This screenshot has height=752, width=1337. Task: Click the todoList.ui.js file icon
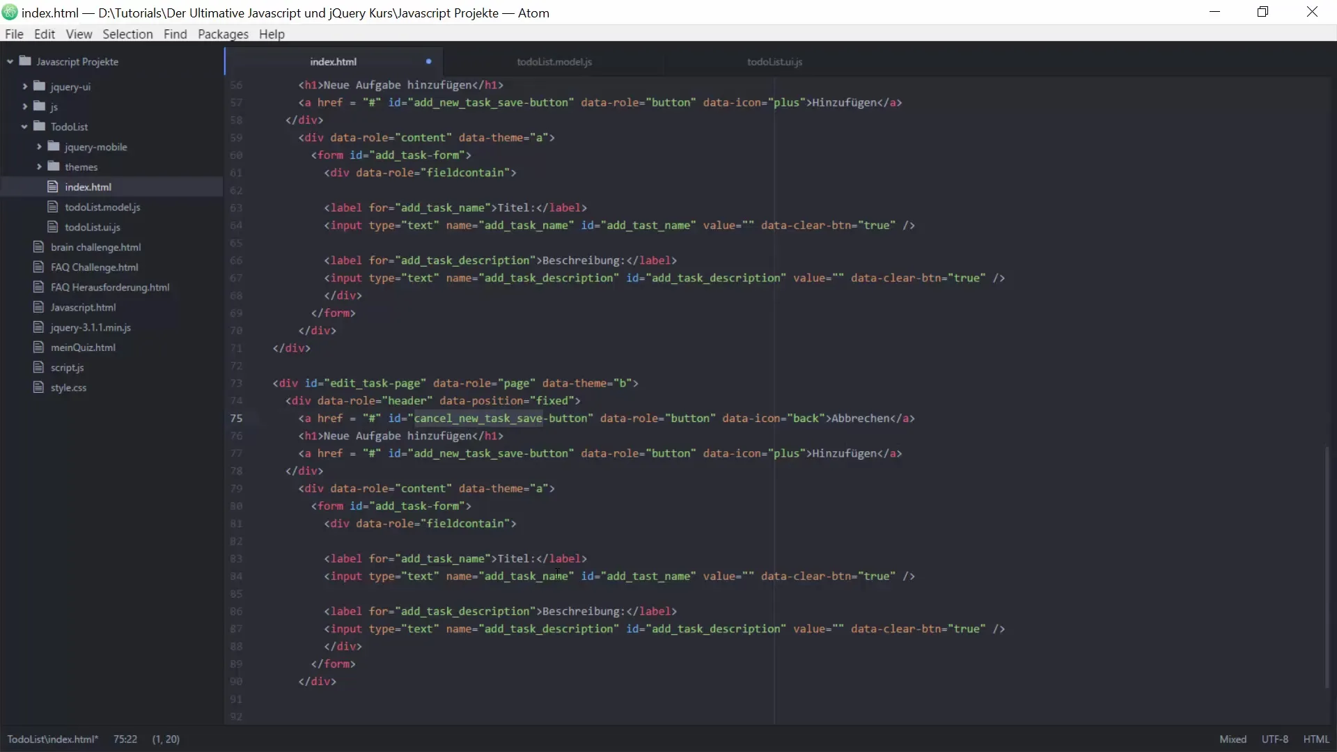pos(52,227)
